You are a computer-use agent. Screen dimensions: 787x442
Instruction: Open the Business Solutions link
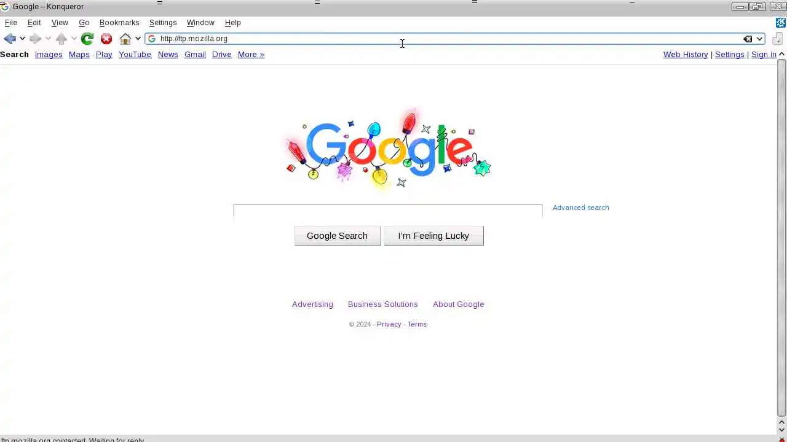[383, 304]
